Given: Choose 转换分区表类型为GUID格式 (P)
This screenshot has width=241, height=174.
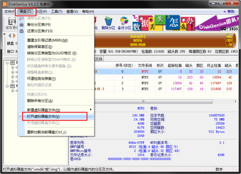Looking at the screenshot, I should 56,53.
